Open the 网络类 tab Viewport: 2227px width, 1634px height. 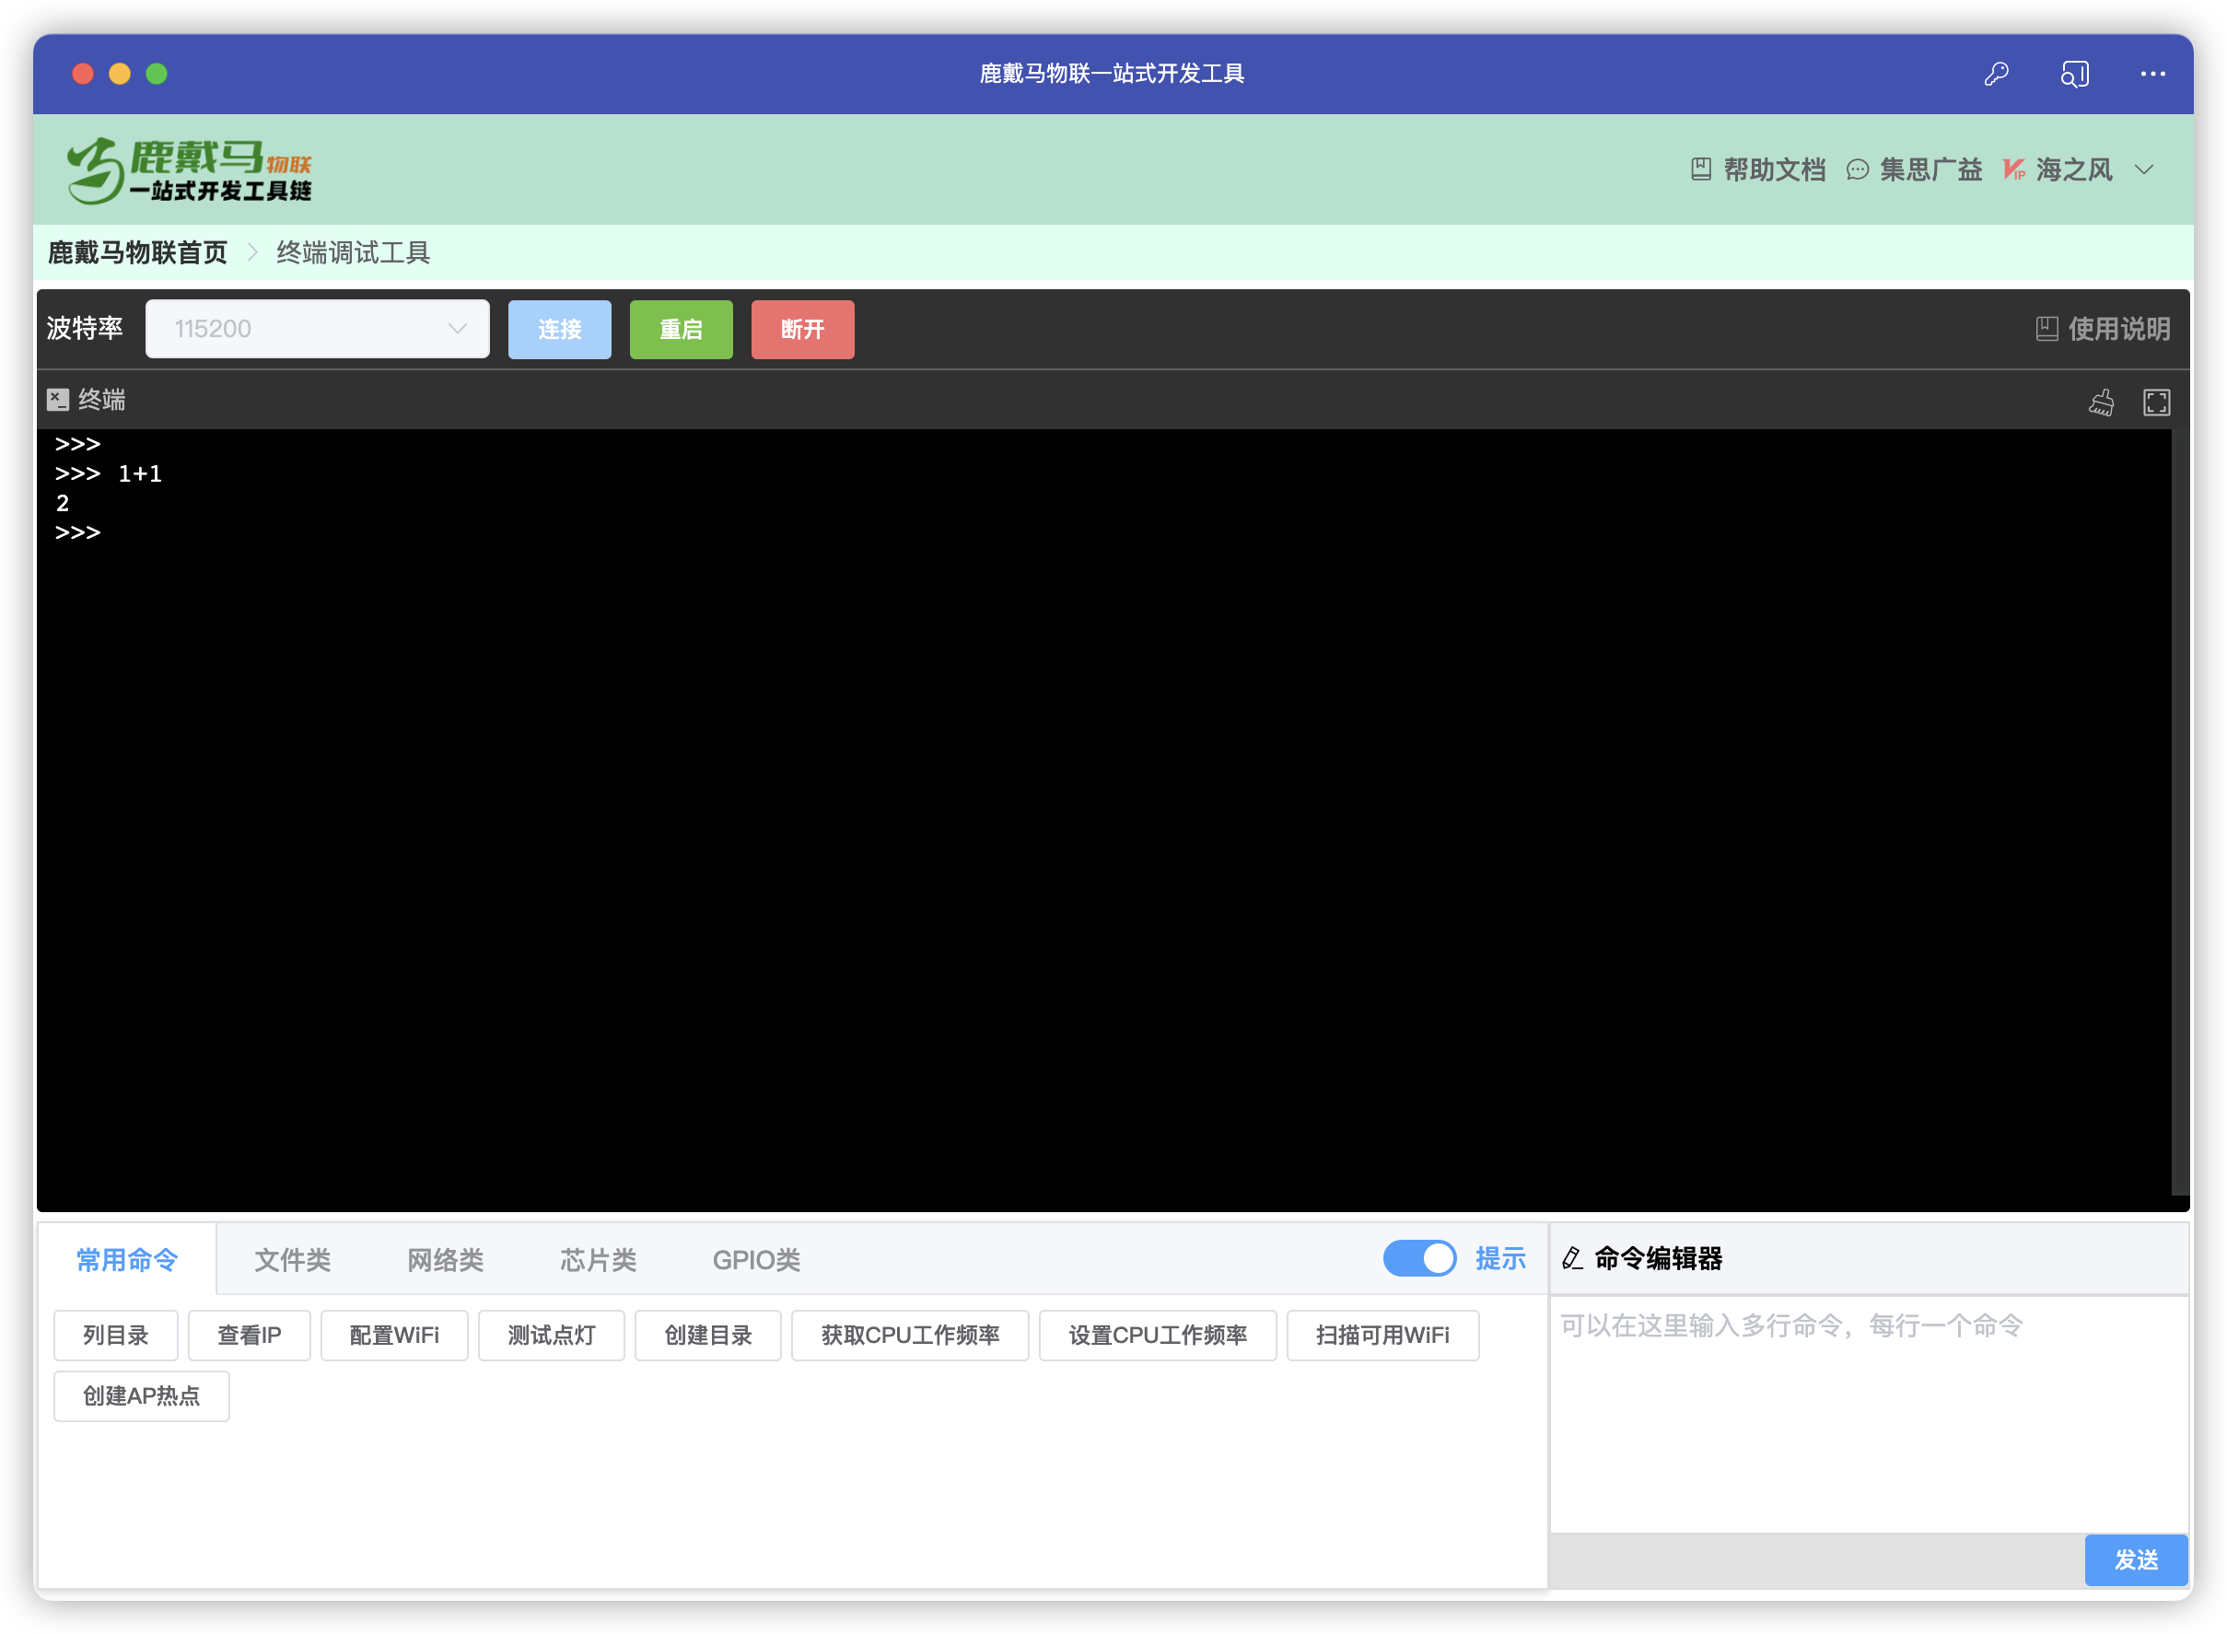click(x=445, y=1259)
